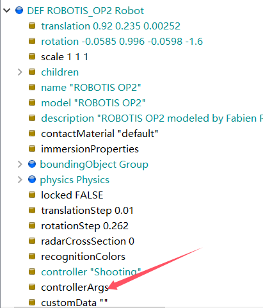This screenshot has width=263, height=308.
Task: Click the field icon next to scale 1 1 1
Action: [x=32, y=56]
